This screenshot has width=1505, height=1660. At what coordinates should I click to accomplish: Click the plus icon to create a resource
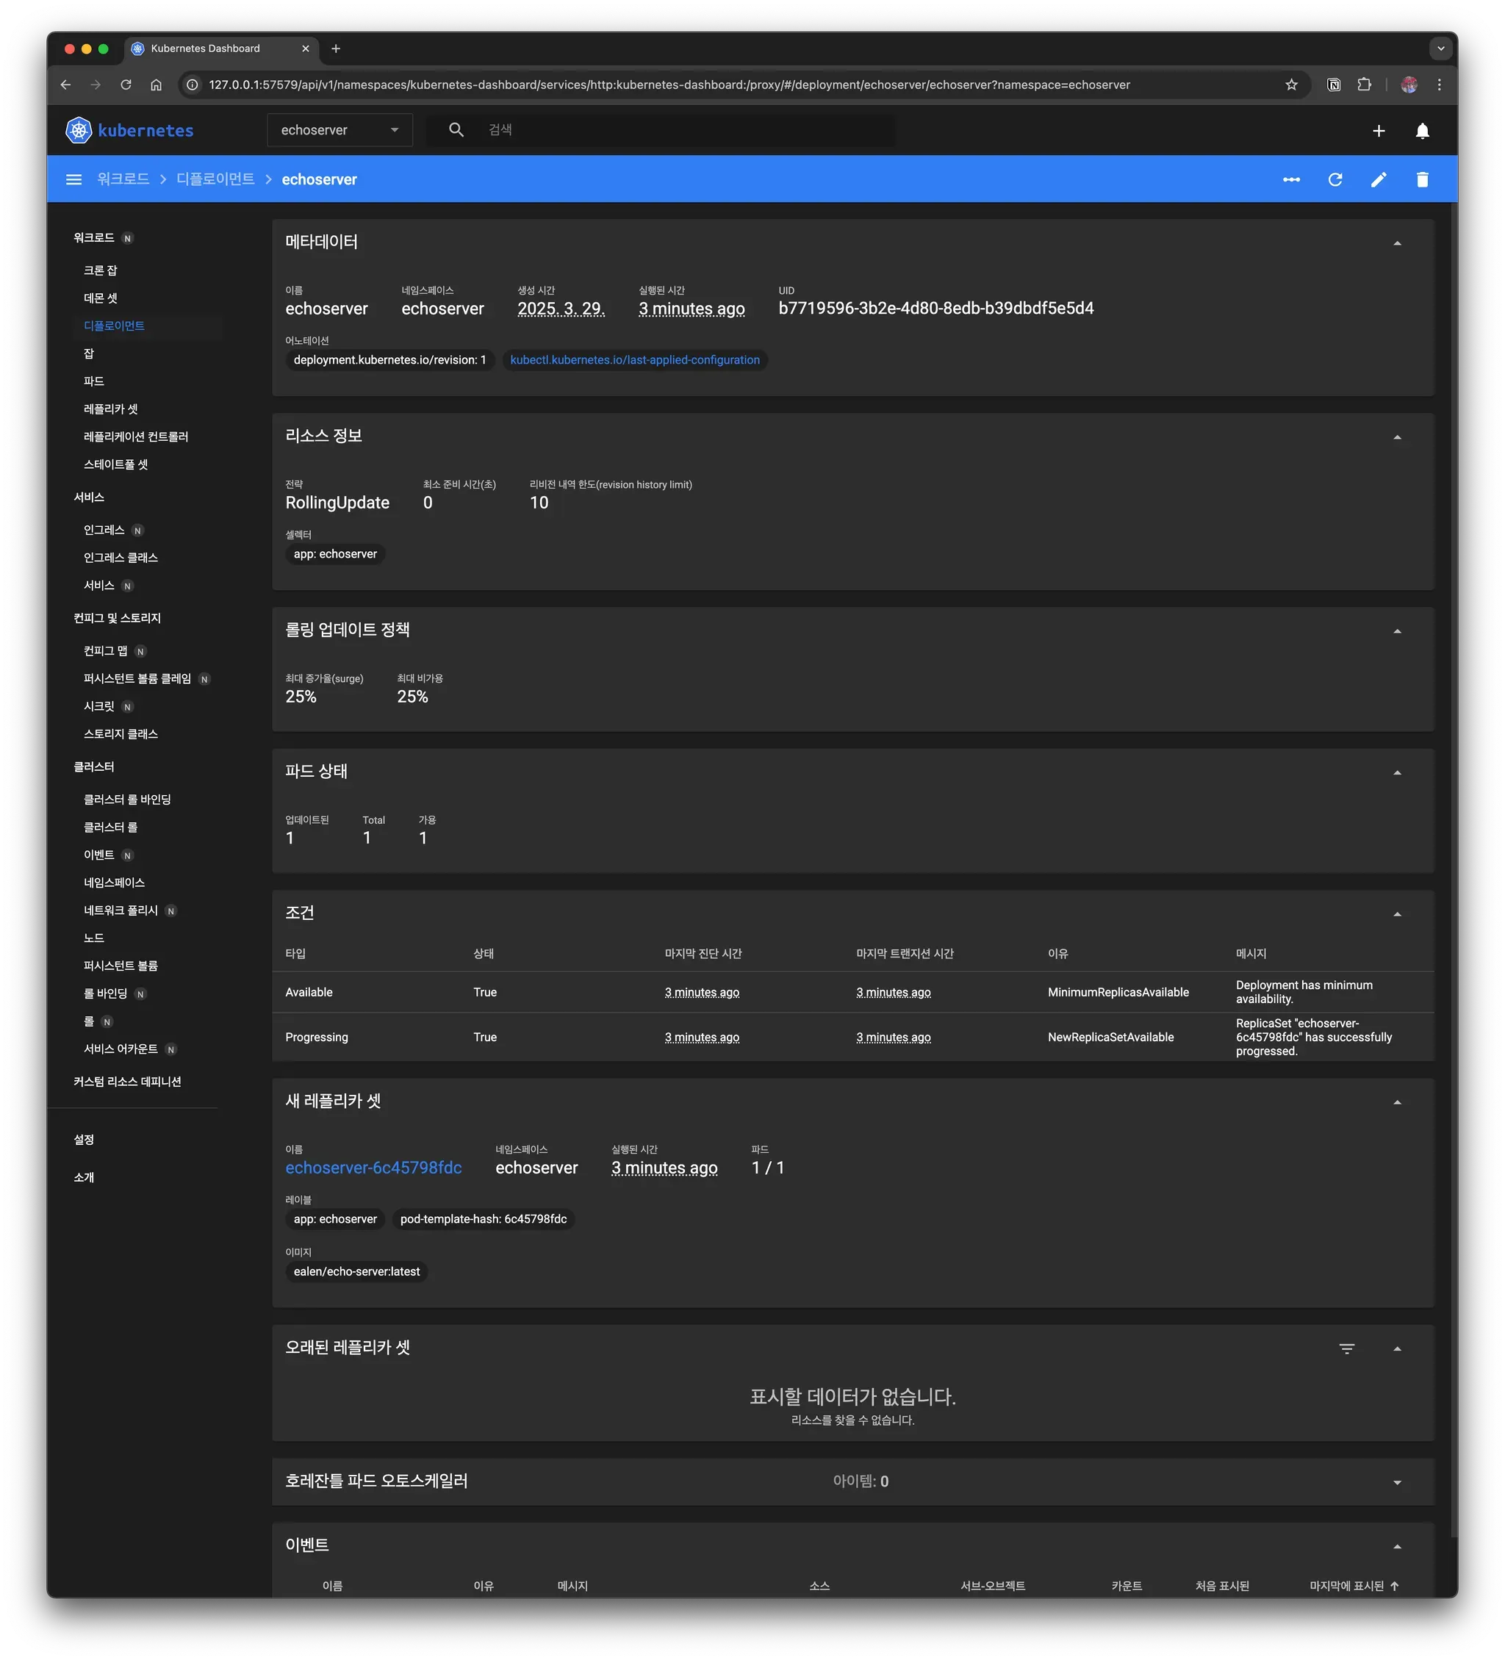coord(1379,130)
